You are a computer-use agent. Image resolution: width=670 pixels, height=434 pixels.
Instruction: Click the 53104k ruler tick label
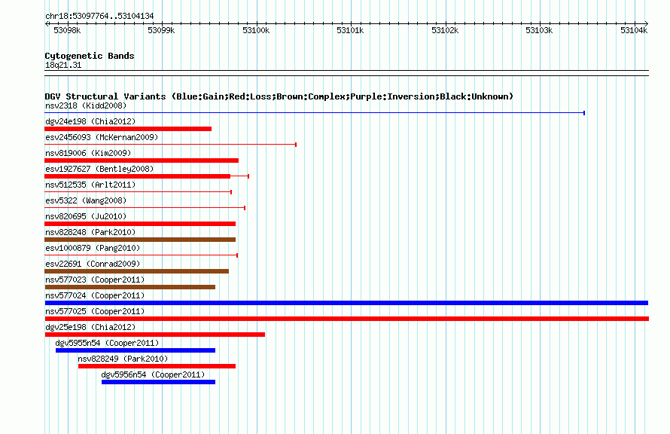[x=634, y=30]
